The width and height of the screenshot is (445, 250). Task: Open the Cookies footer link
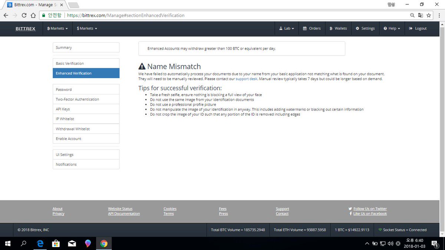tap(170, 209)
